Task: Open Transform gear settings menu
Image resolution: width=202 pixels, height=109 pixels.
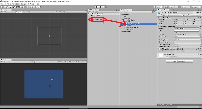Action: point(201,18)
